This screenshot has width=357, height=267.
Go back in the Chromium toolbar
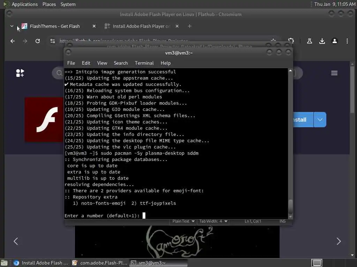coord(13,41)
